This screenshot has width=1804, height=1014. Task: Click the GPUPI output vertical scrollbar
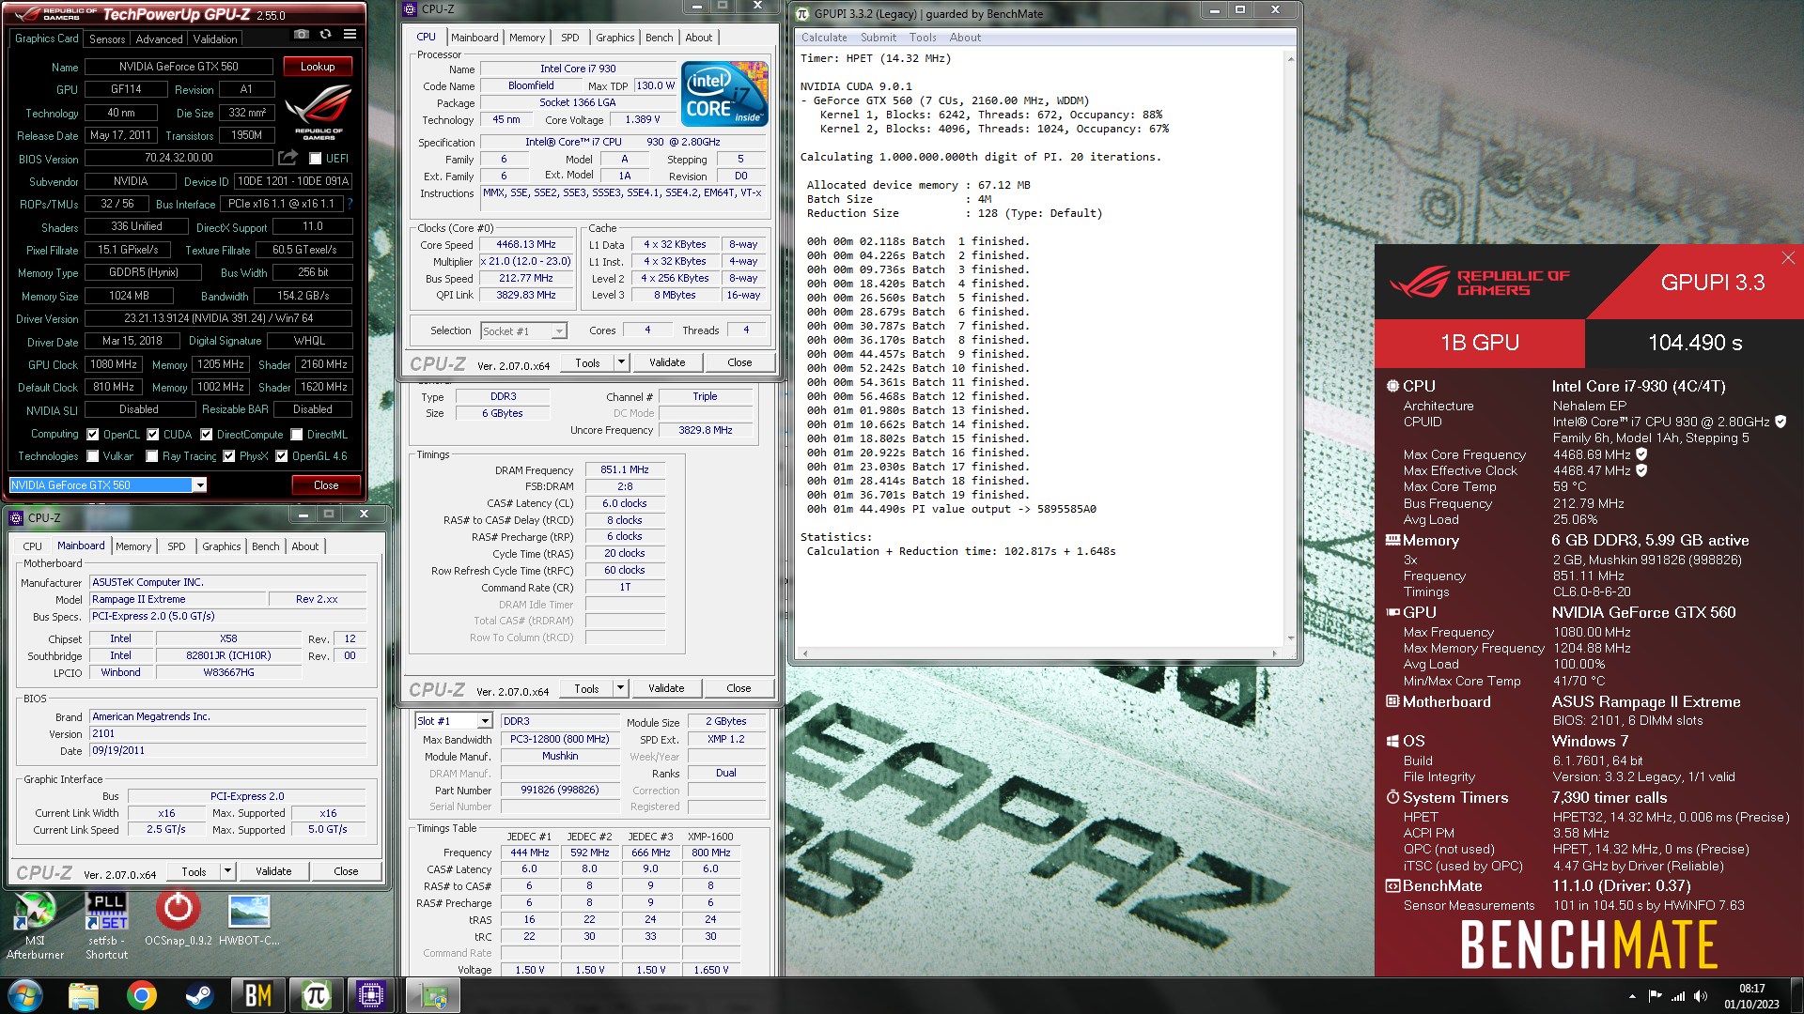click(1290, 348)
